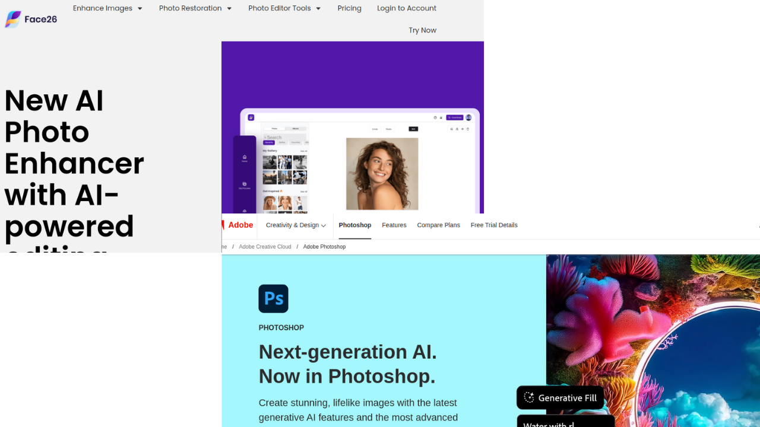Click the dropdown arrow next to Enhance Images
The image size is (760, 427).
pyautogui.click(x=140, y=8)
